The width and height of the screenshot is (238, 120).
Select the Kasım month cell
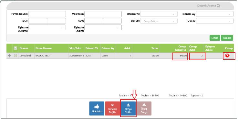point(108,56)
